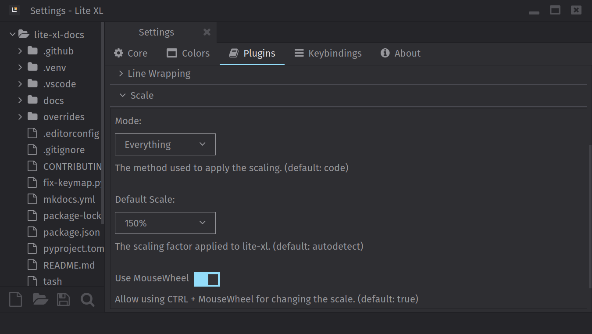
Task: Expand the Line Wrapping section
Action: coord(121,74)
